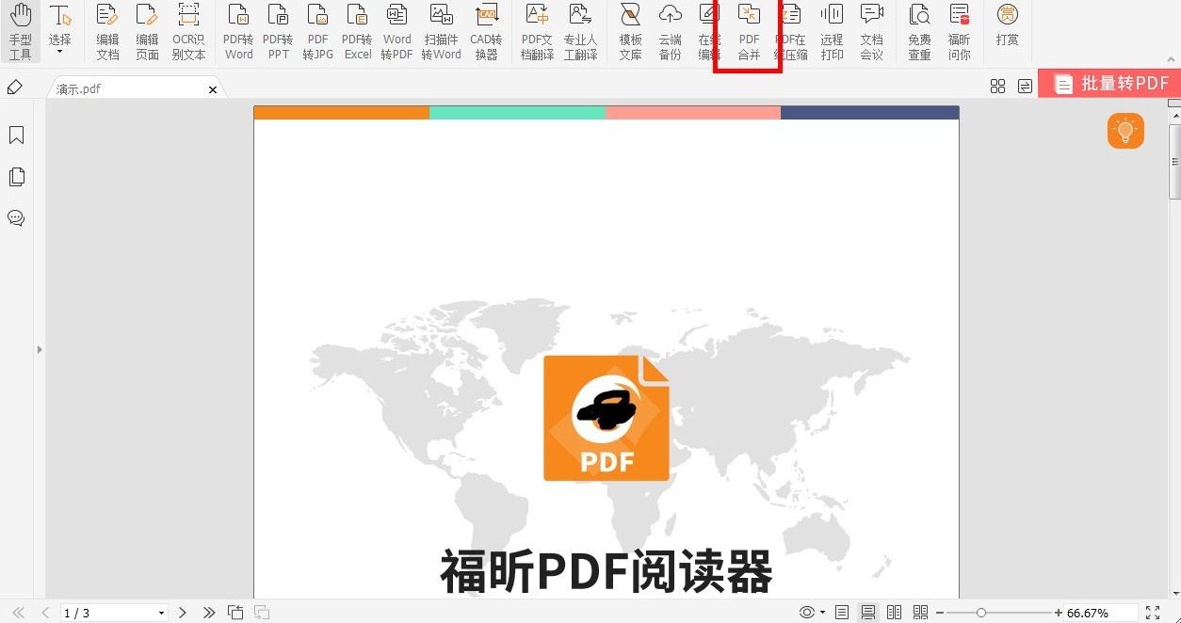The image size is (1181, 623).
Task: Open the page number dropdown
Action: pos(161,613)
